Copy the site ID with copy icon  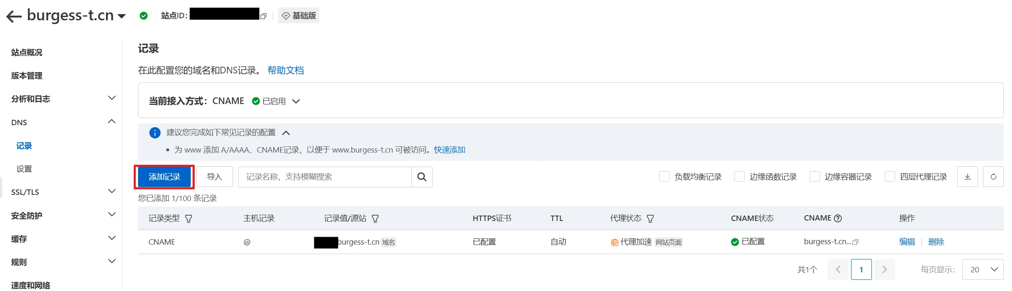pos(263,16)
